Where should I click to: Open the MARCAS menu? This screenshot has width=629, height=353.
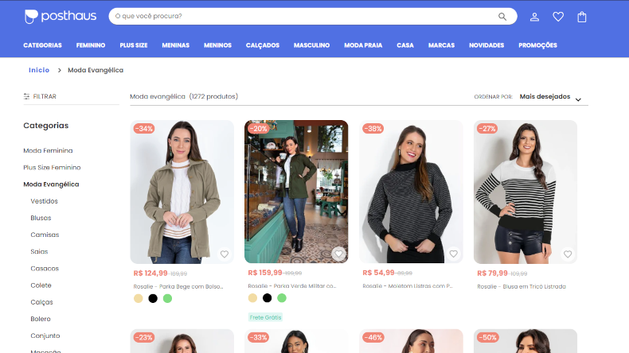pyautogui.click(x=441, y=45)
